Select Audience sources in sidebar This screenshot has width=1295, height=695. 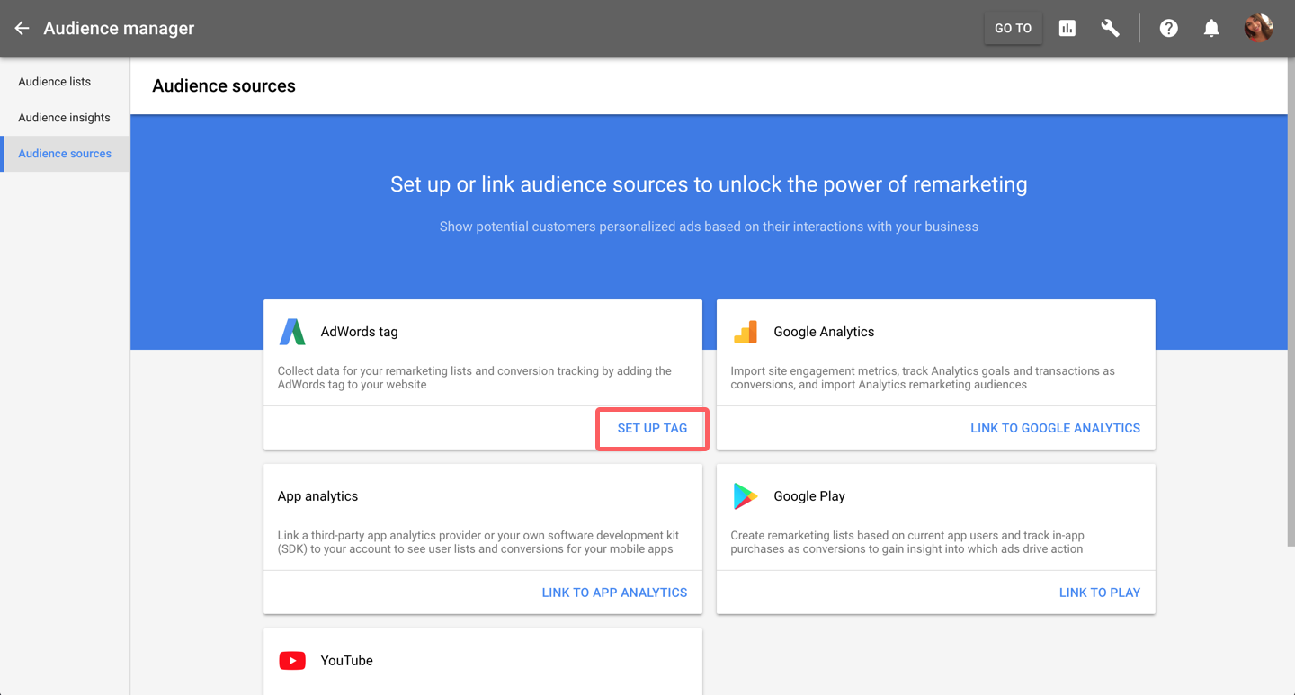65,154
